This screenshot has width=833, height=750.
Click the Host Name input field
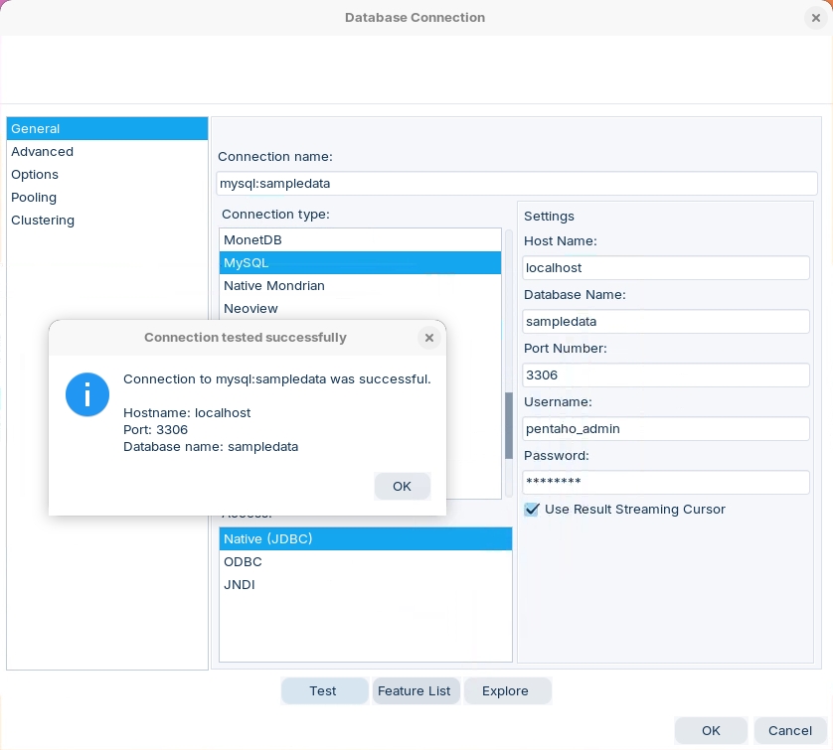point(665,268)
